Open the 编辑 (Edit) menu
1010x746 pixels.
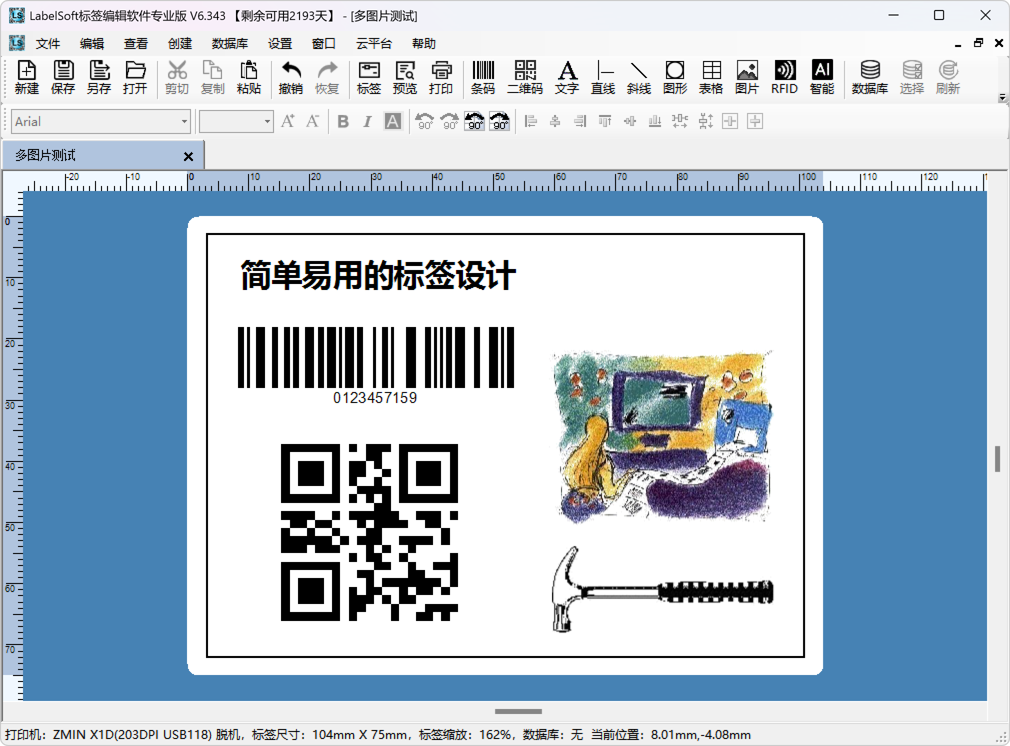(x=92, y=44)
